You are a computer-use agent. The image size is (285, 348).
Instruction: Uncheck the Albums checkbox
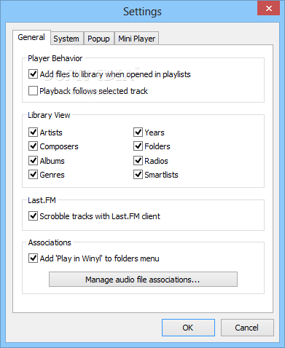[33, 161]
